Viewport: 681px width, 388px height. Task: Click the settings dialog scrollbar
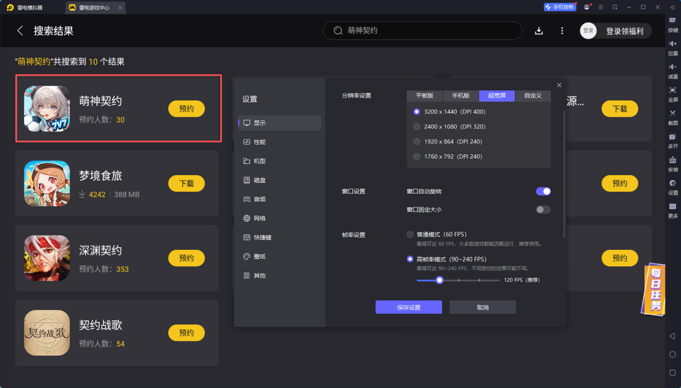[x=564, y=173]
